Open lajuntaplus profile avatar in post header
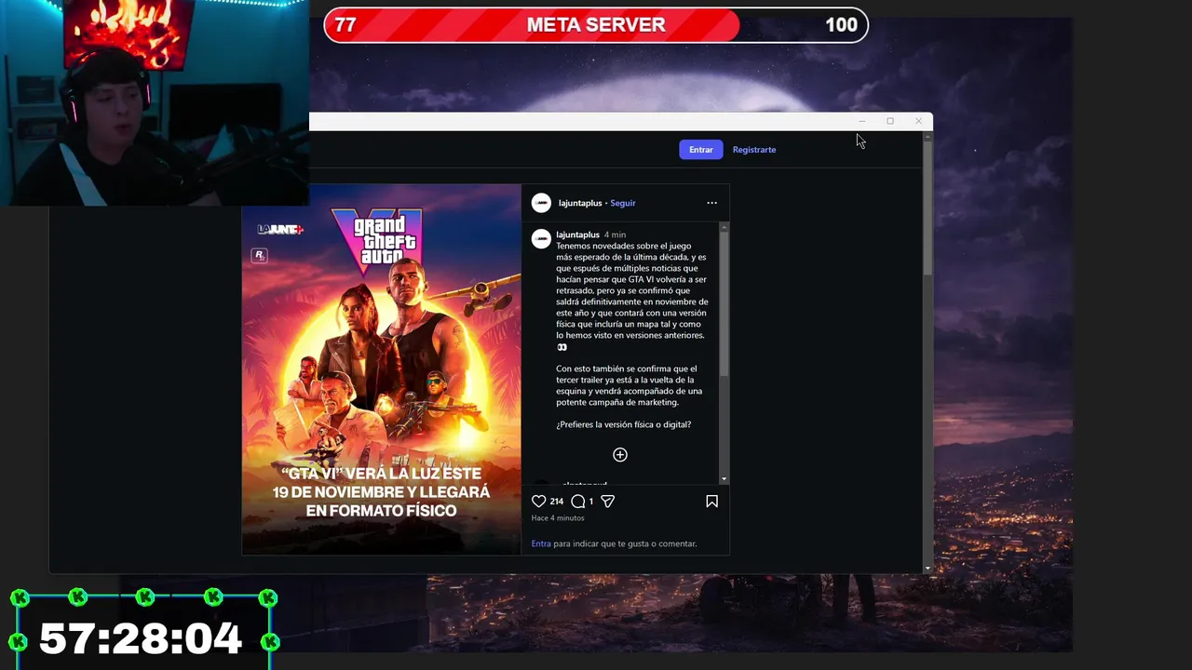The image size is (1192, 670). coord(541,203)
